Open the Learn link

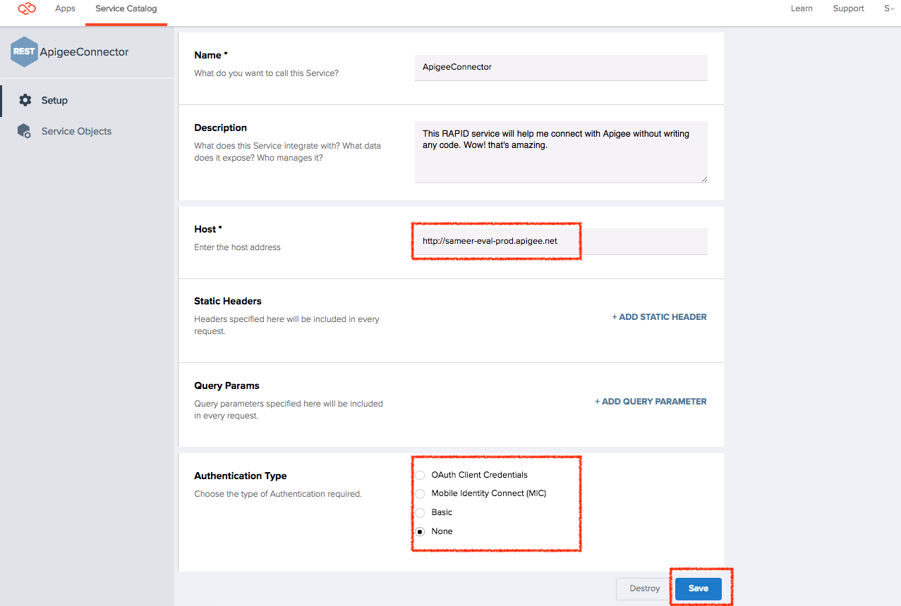click(802, 8)
